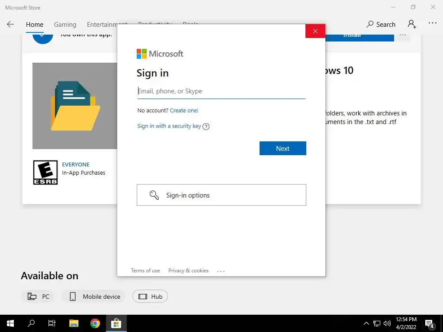Click the key icon in Sign-in options

154,195
